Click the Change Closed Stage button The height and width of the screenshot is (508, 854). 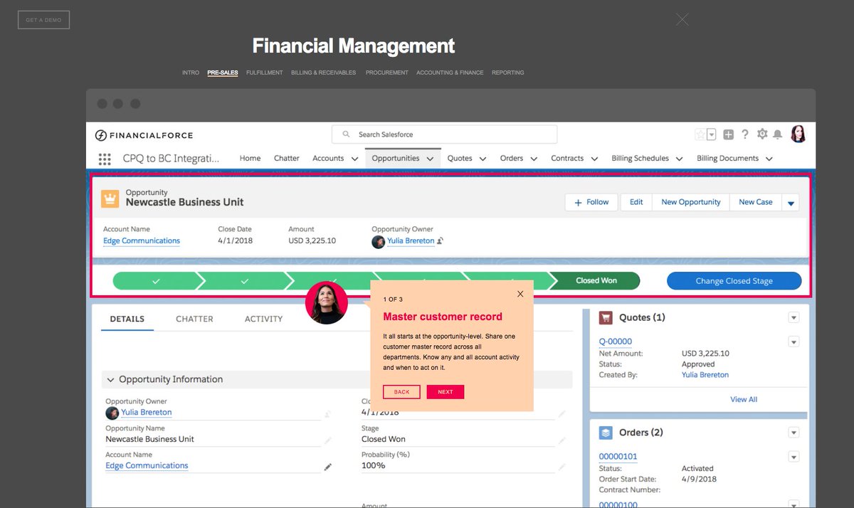pyautogui.click(x=734, y=281)
